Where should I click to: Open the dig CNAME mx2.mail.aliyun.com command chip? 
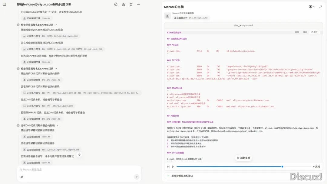[x=51, y=36]
